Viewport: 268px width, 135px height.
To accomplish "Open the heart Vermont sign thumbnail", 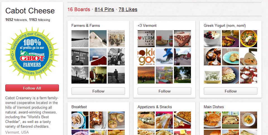I will [146, 39].
